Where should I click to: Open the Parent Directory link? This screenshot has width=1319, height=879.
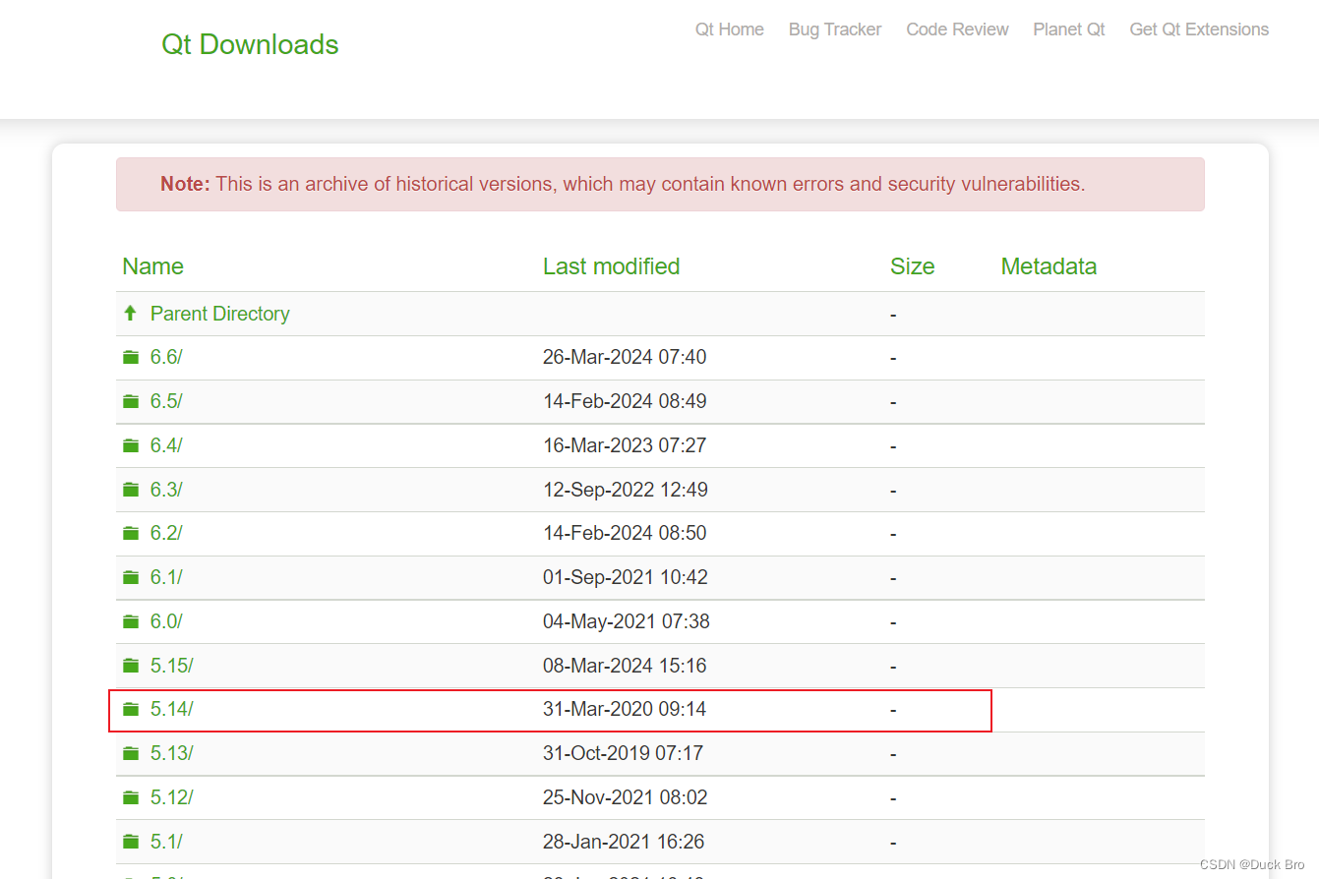(220, 314)
